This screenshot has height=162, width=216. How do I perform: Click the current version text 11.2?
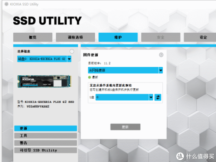pos(107,63)
